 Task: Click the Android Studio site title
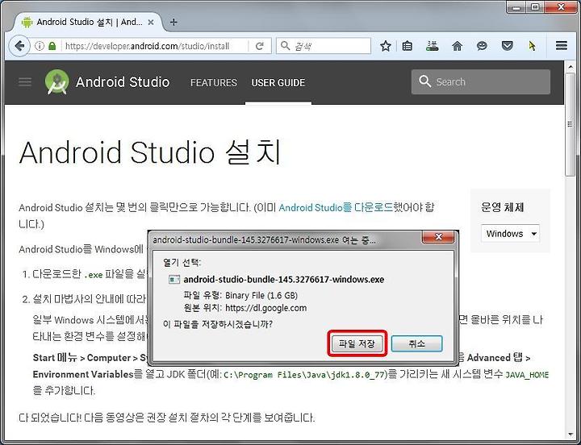click(x=123, y=81)
